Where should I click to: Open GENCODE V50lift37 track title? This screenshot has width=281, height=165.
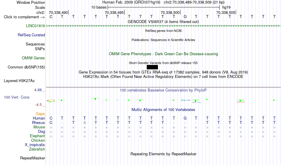click(163, 22)
